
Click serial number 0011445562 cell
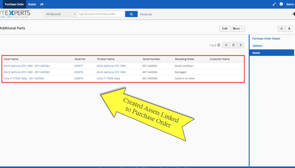point(150,66)
